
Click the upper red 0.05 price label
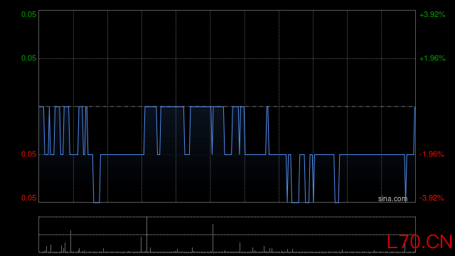tap(28, 154)
